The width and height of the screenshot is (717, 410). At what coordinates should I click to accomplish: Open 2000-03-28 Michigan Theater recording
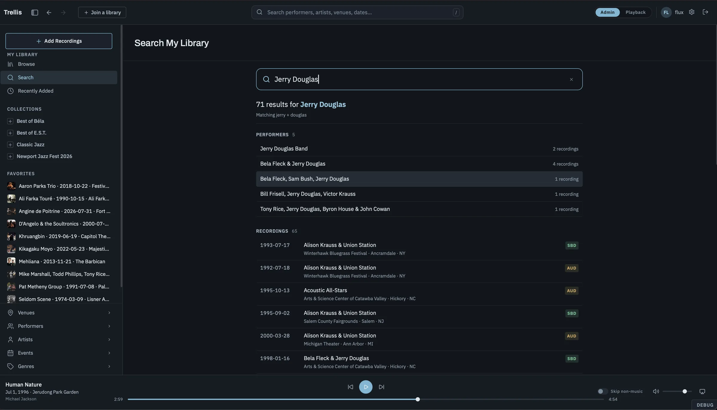tap(419, 339)
